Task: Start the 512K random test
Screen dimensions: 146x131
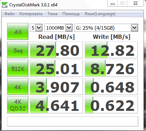Action: pos(18,68)
